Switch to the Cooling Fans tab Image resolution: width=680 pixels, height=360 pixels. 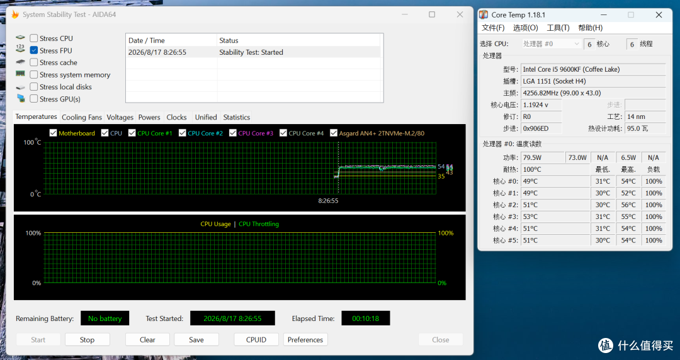click(81, 117)
